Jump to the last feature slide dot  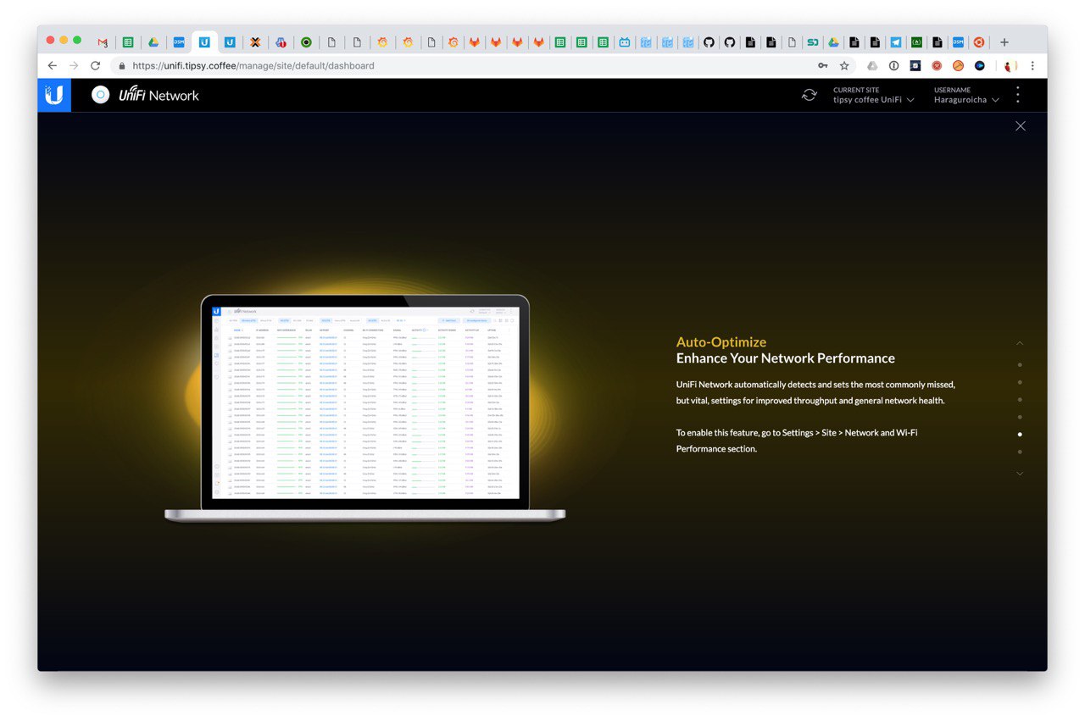pyautogui.click(x=1020, y=452)
